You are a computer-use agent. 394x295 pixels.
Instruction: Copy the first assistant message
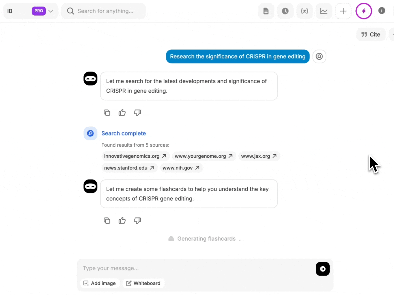[107, 113]
